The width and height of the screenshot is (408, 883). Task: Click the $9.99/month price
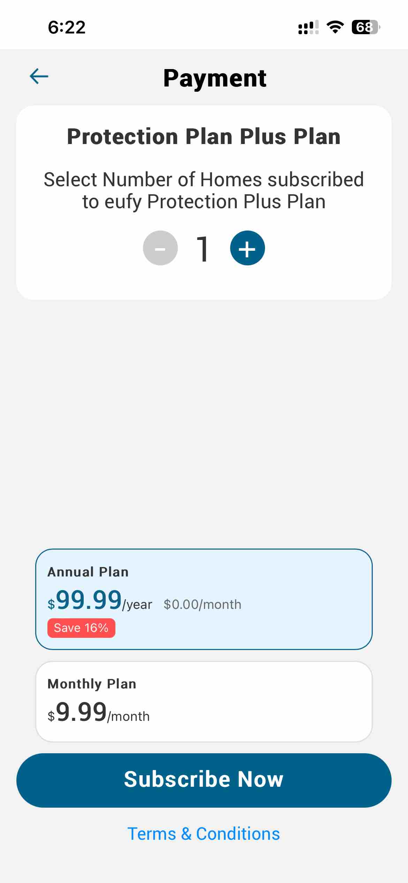tap(98, 713)
